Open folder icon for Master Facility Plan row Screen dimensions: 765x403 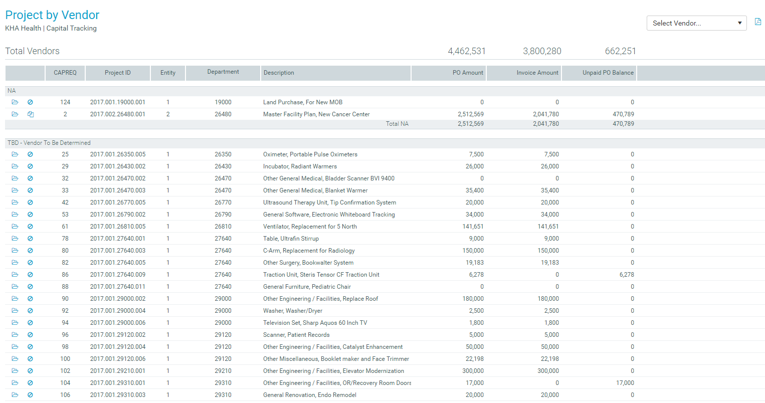(x=15, y=114)
